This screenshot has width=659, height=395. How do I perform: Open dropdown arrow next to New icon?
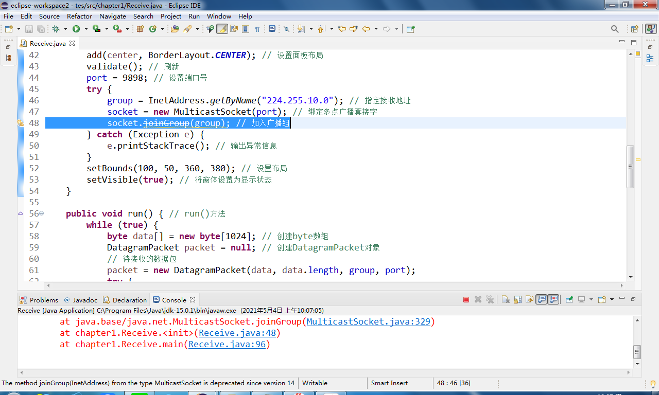coord(19,29)
